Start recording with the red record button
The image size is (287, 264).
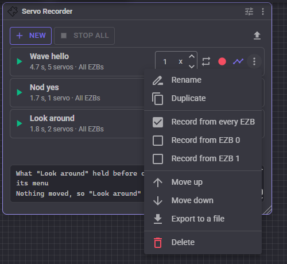[222, 61]
